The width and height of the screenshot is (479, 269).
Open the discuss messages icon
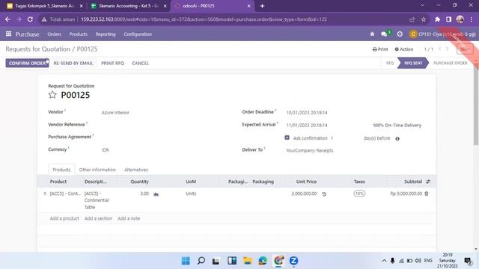(384, 34)
